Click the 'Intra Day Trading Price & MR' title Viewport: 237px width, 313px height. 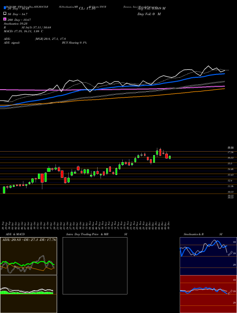tap(87, 234)
